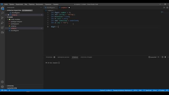Change tab size in status bar
Screen dimensions: 169x95
click(123, 90)
